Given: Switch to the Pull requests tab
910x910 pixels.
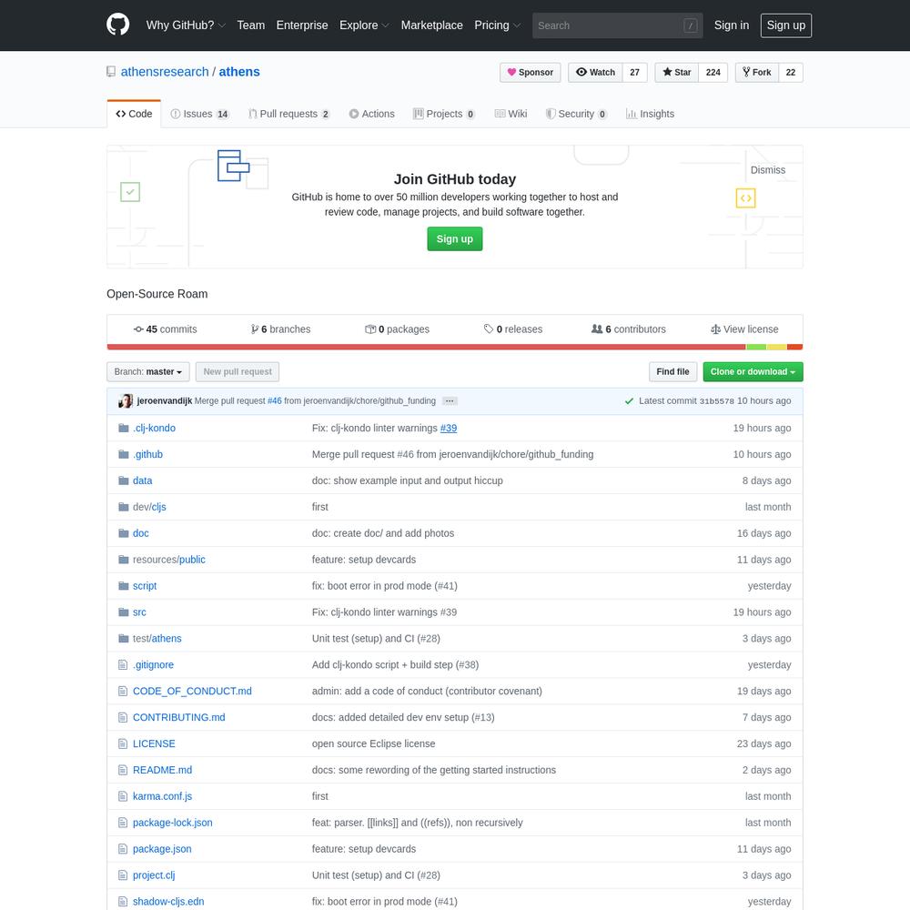Looking at the screenshot, I should coord(289,114).
